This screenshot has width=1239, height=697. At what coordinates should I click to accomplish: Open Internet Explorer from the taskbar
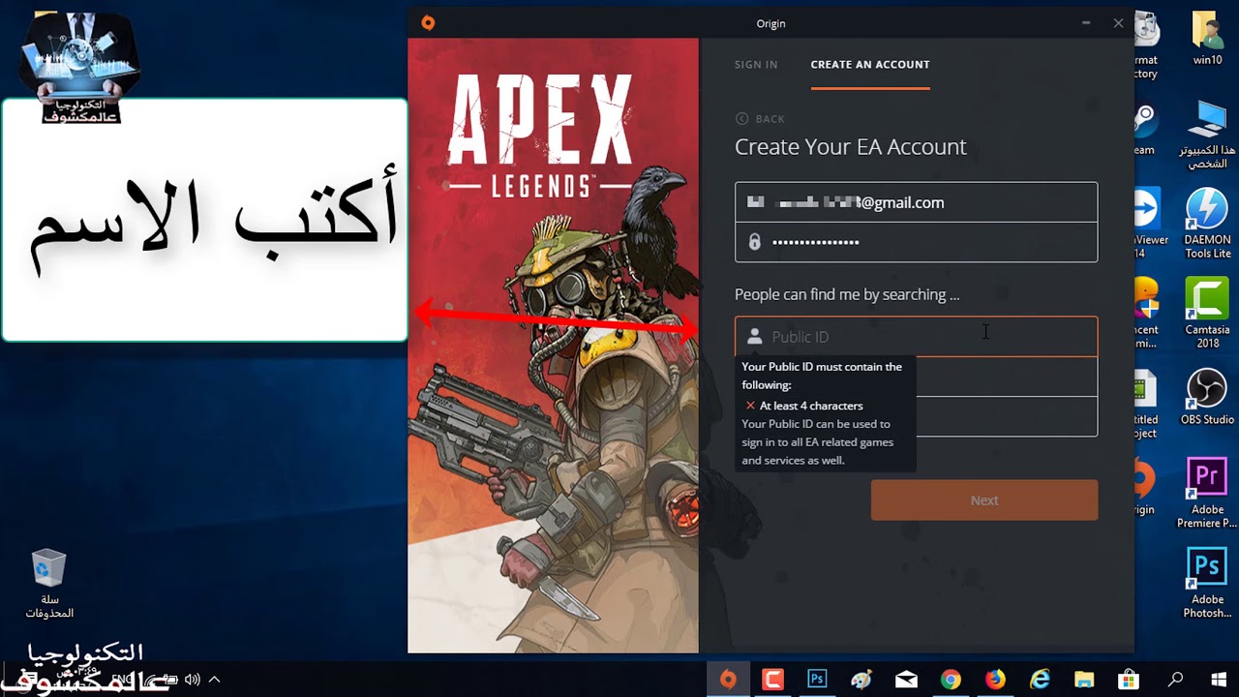pyautogui.click(x=1040, y=680)
